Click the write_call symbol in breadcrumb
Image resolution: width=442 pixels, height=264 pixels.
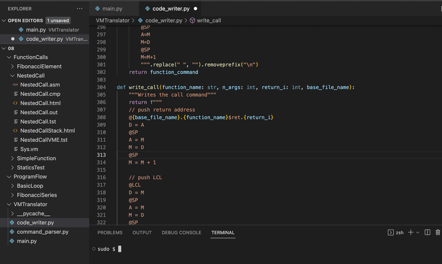click(x=208, y=20)
